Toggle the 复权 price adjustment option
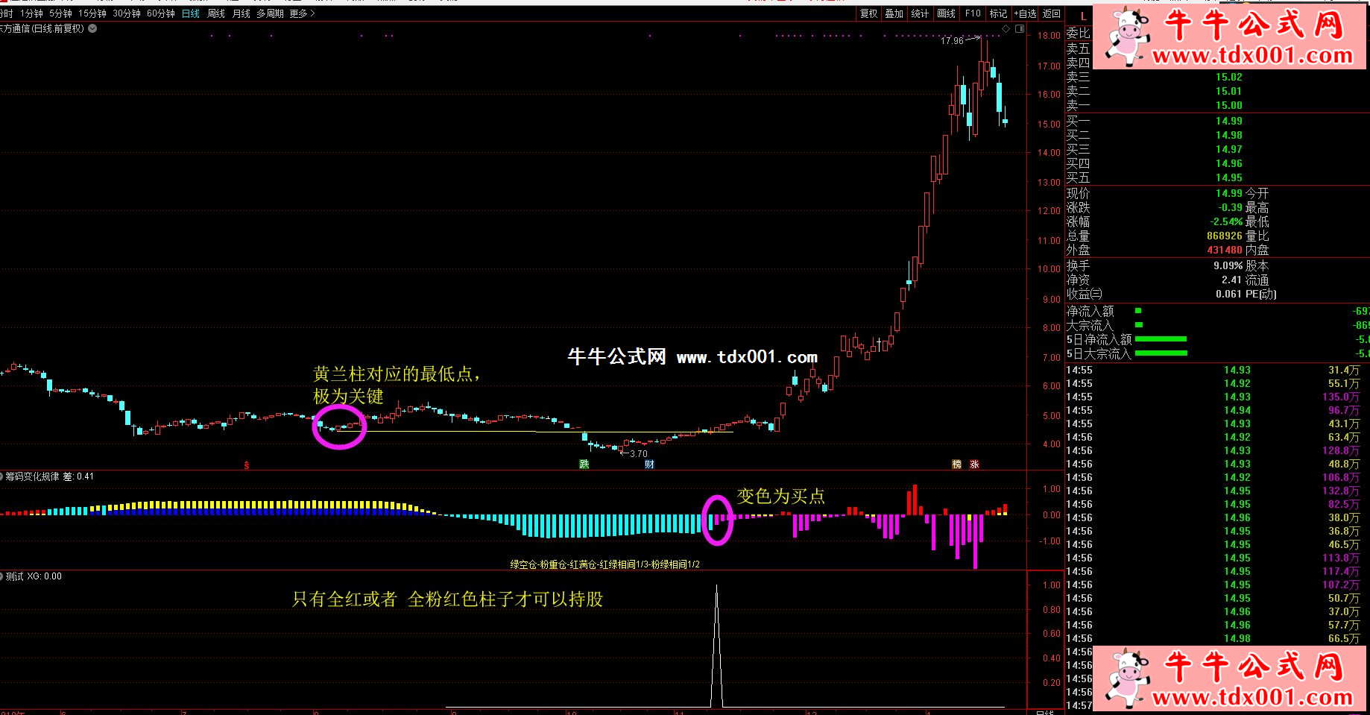This screenshot has width=1370, height=715. coord(868,13)
